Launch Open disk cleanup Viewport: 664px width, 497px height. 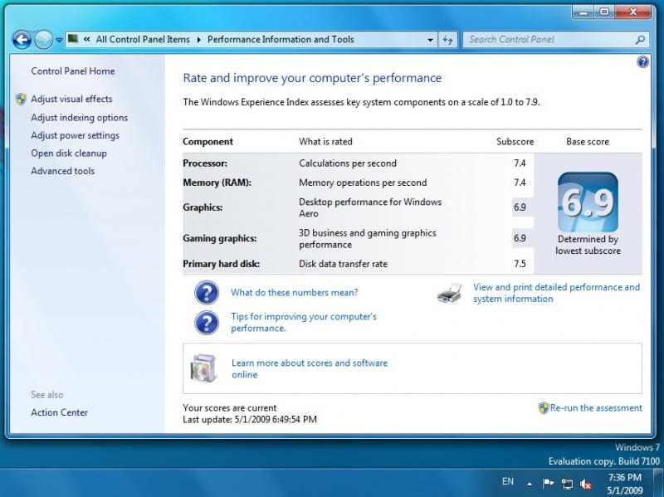pyautogui.click(x=69, y=153)
